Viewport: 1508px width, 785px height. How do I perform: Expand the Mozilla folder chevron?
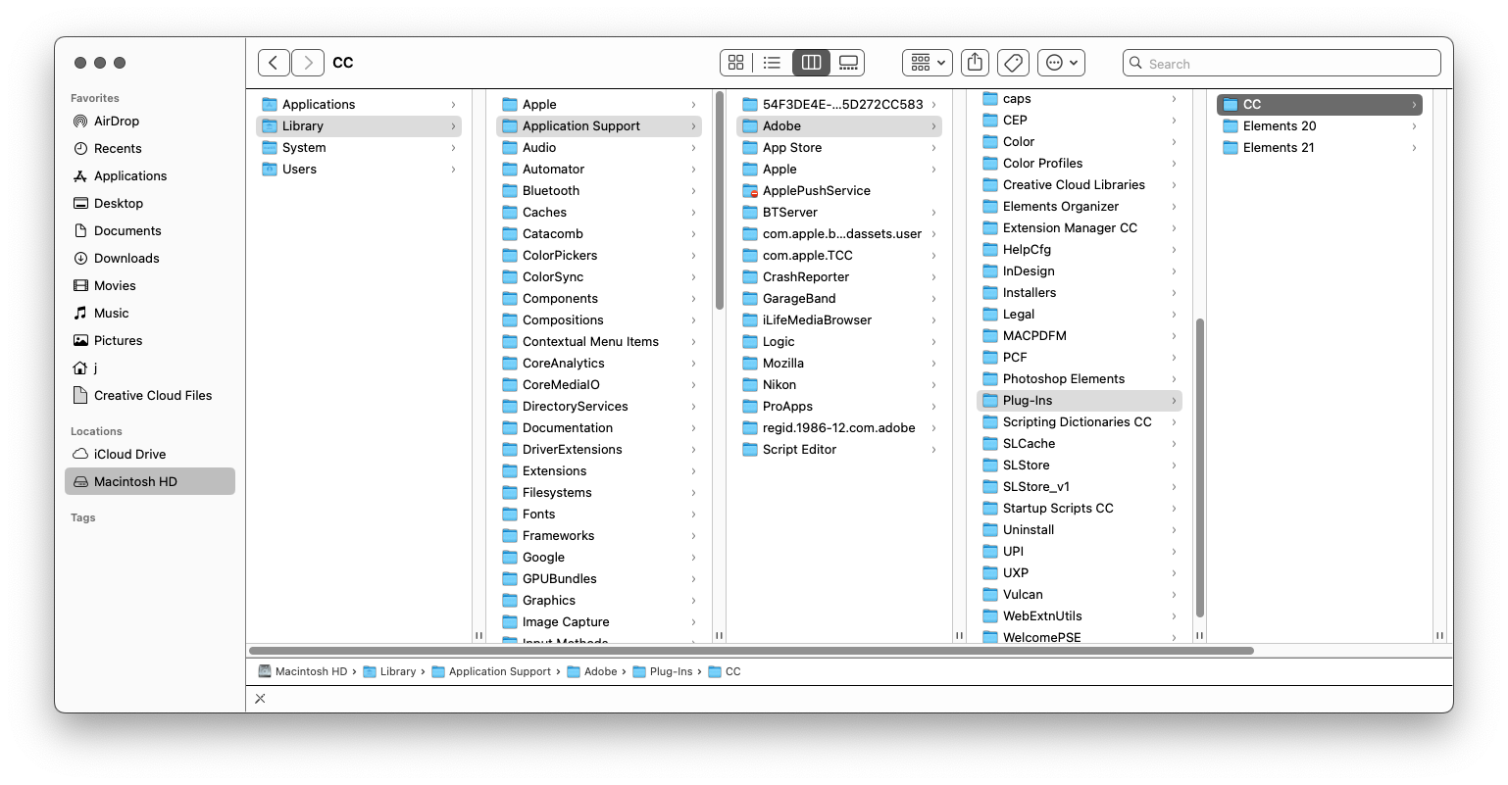coord(933,364)
